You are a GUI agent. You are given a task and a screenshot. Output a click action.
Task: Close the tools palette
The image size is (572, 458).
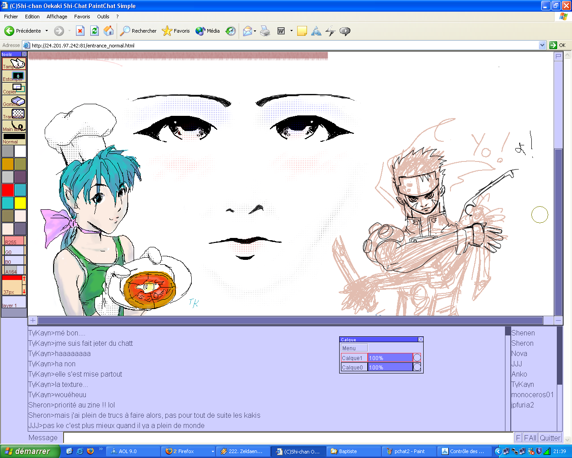[24, 54]
